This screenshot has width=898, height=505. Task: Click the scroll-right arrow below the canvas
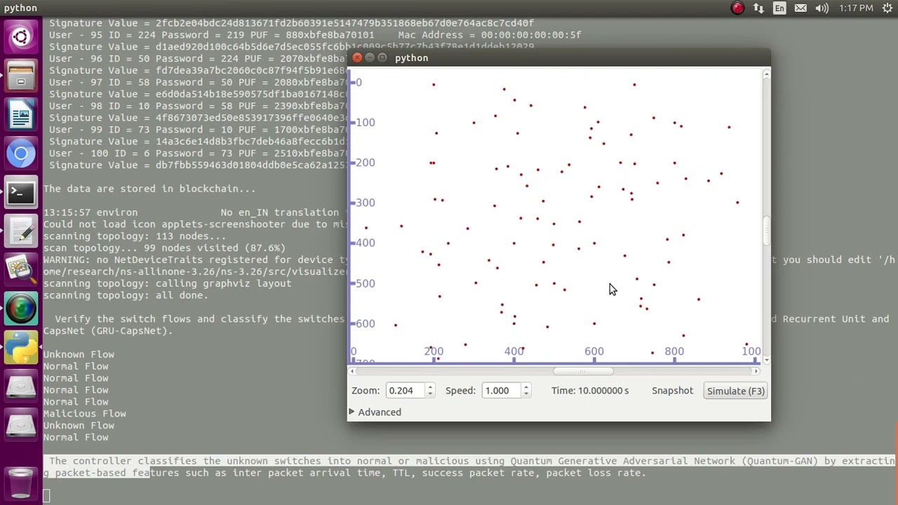(756, 371)
